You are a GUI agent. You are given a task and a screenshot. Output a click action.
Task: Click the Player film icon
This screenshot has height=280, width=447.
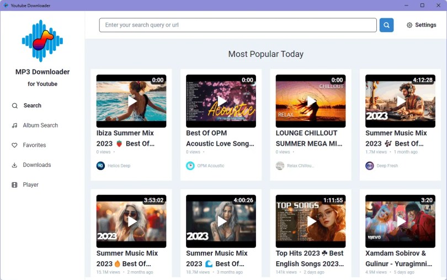[14, 184]
